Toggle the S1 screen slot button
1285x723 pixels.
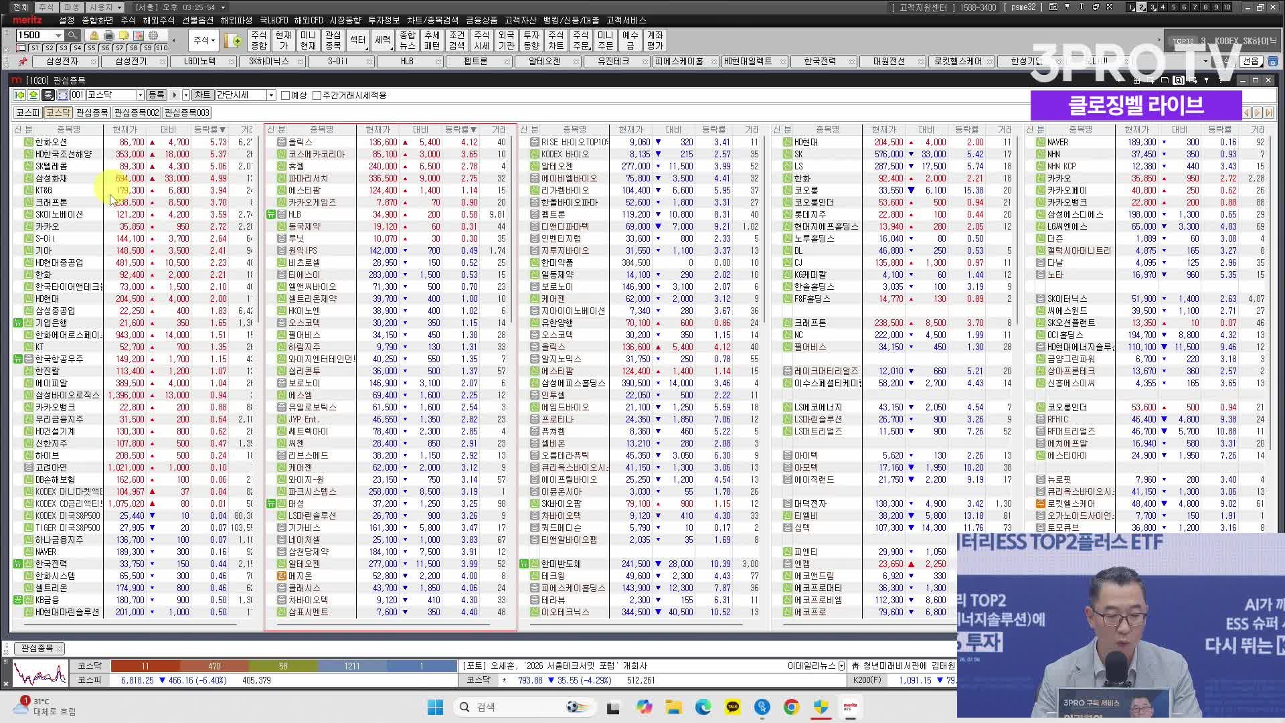(x=35, y=48)
